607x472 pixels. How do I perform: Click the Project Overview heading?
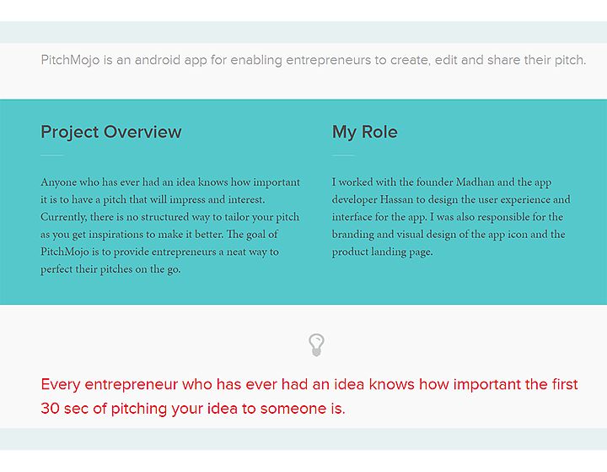click(110, 132)
